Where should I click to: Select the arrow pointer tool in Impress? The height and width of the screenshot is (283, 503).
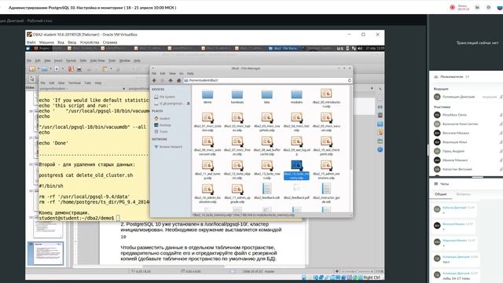click(x=32, y=79)
